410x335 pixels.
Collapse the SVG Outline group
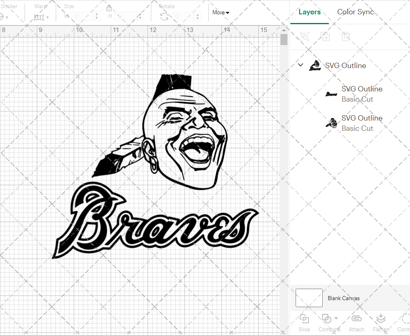301,65
